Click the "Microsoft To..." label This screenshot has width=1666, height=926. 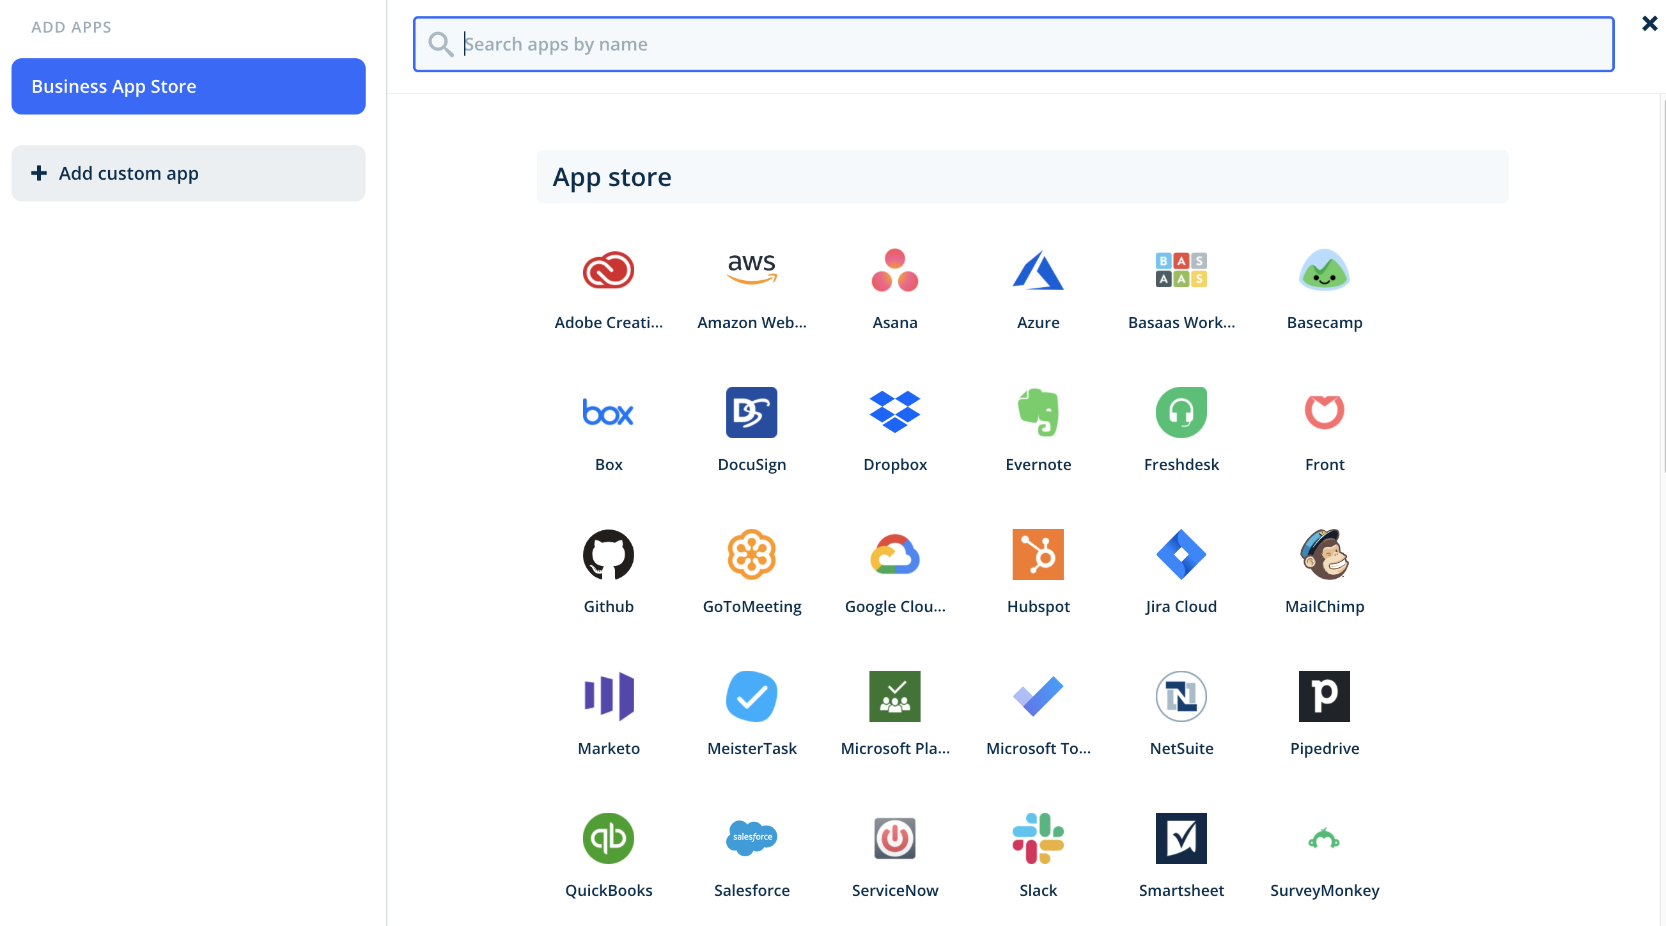[x=1038, y=748]
